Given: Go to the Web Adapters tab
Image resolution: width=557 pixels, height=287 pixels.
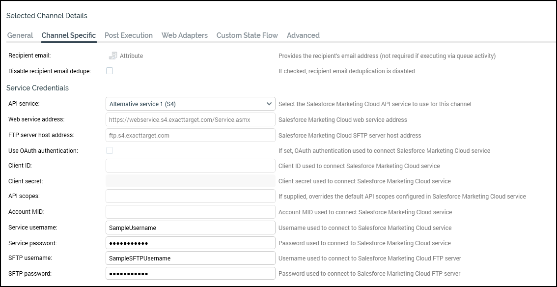Looking at the screenshot, I should (x=185, y=35).
